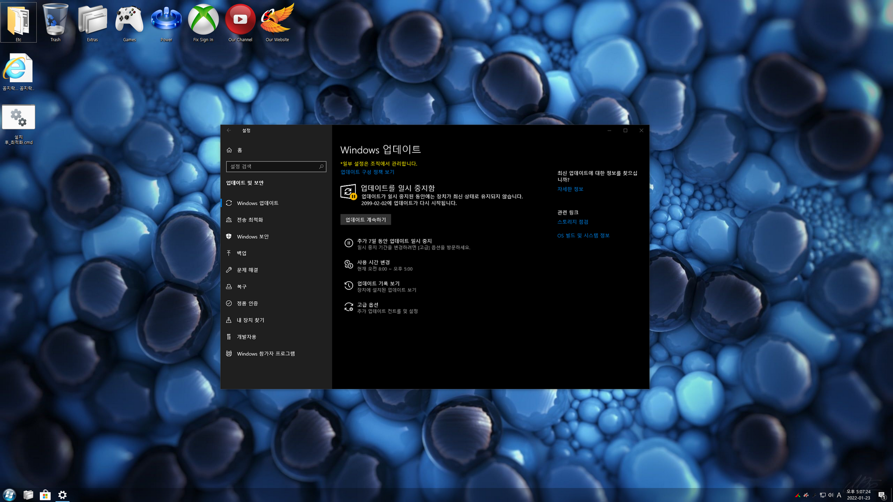Select 복구 in sidebar

[x=276, y=287]
